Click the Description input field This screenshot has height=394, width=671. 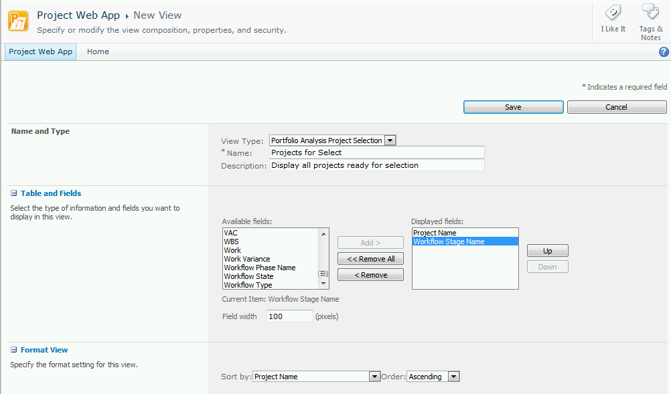[377, 165]
